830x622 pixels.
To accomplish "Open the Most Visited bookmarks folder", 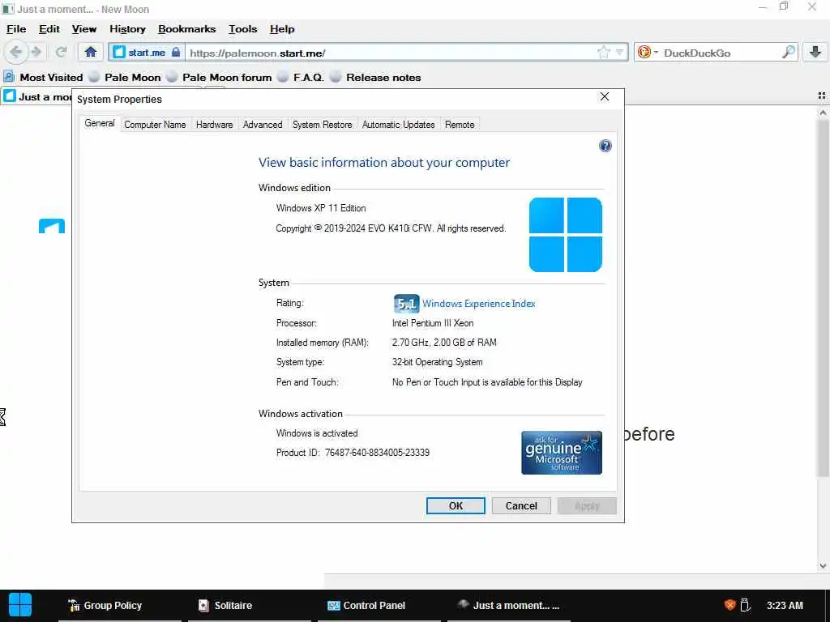I will coord(44,77).
